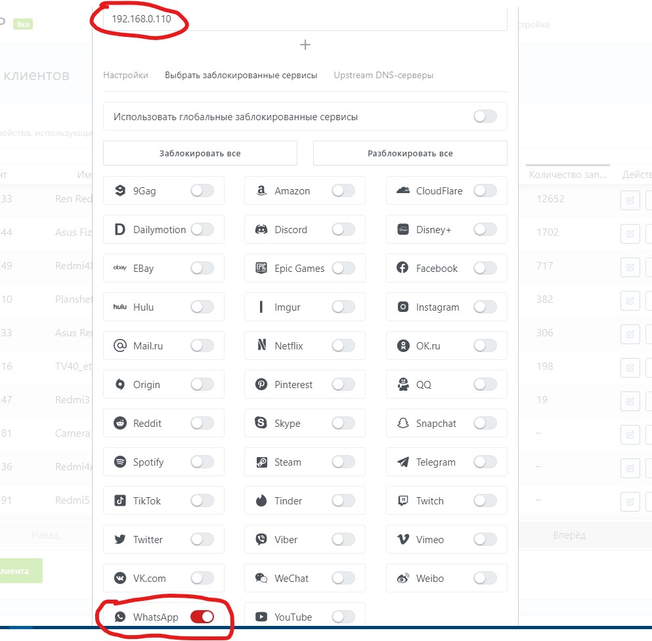The height and width of the screenshot is (641, 652).
Task: Click the Twitter bird icon
Action: [x=120, y=539]
